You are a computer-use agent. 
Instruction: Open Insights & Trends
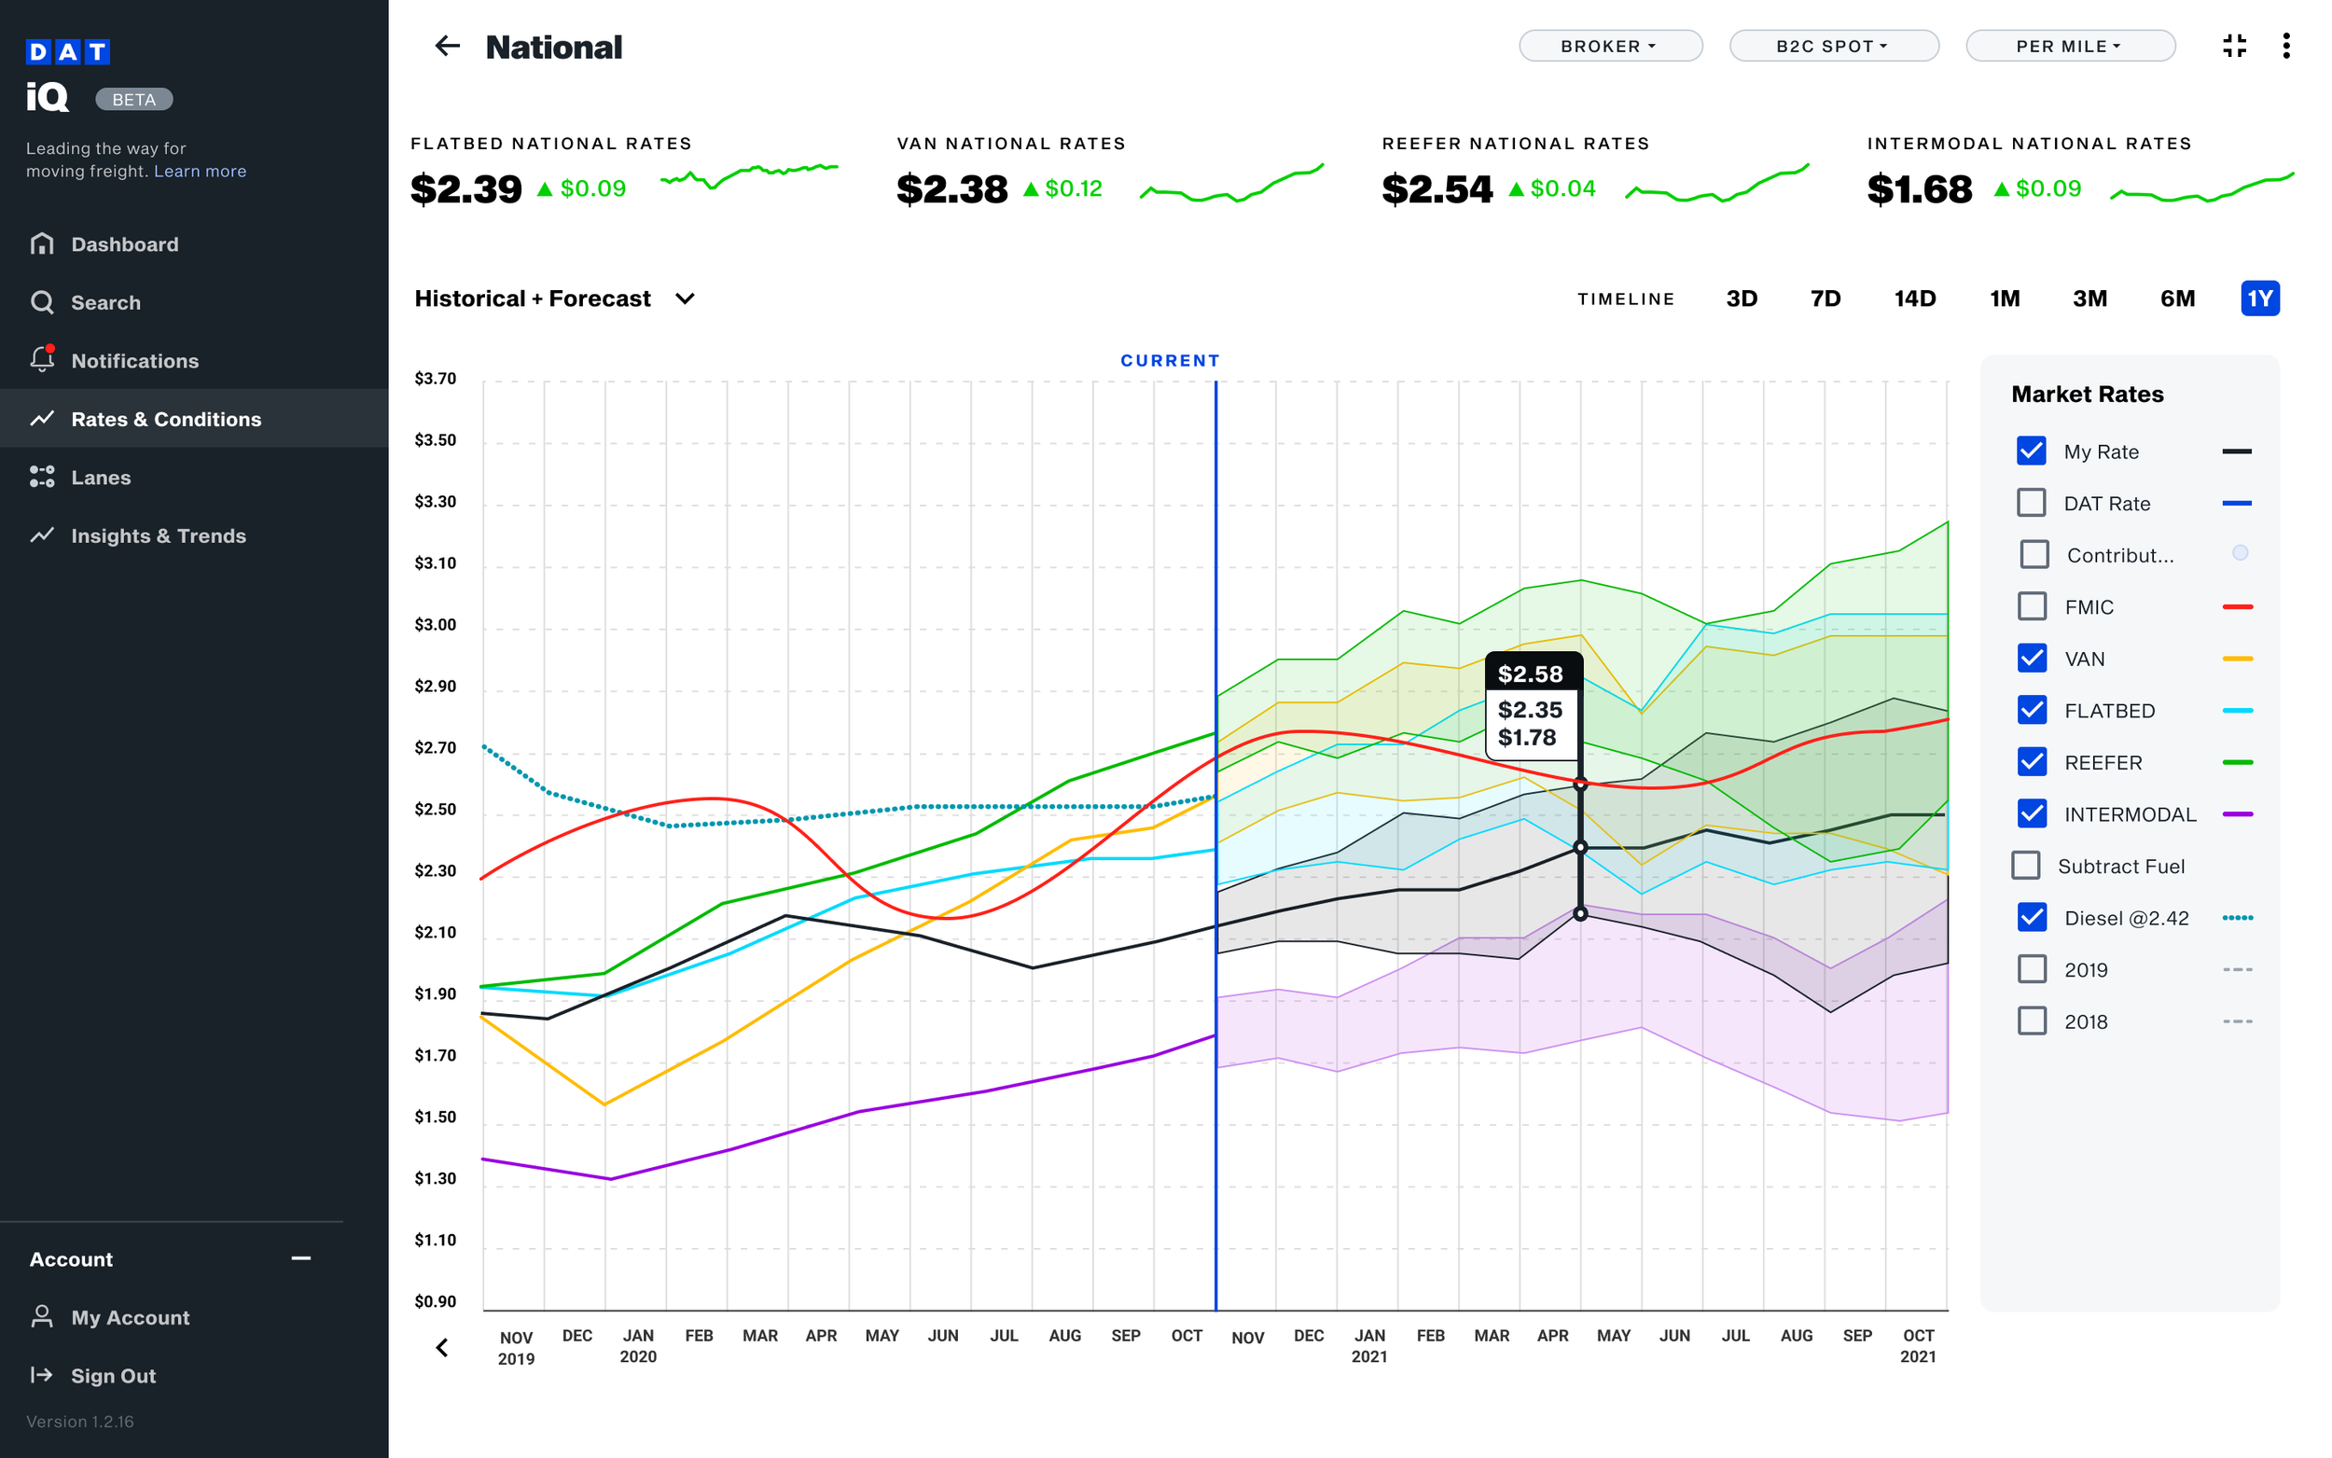tap(158, 535)
